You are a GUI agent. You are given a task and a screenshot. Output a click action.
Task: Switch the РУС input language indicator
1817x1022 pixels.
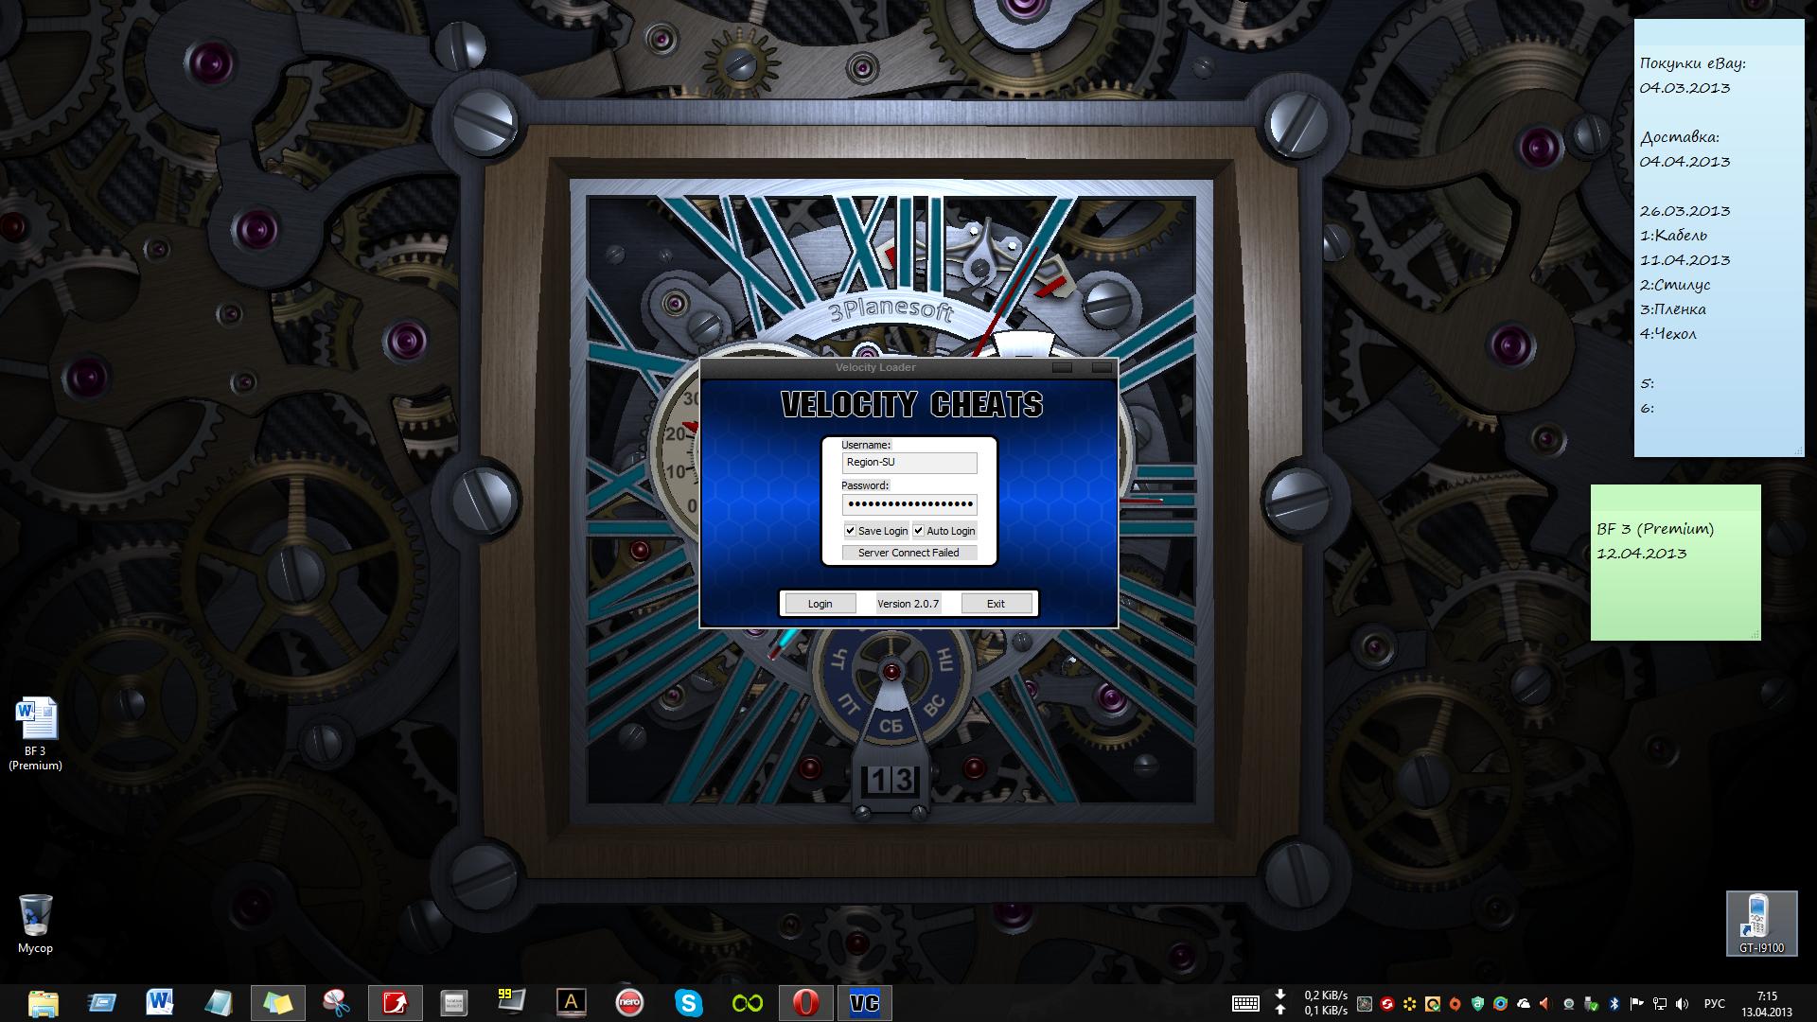tap(1714, 1004)
